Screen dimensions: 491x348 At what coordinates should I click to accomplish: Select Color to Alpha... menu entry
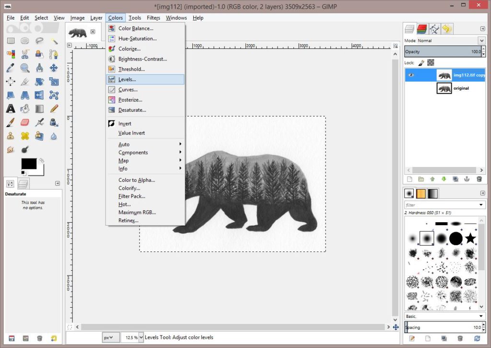coord(145,180)
